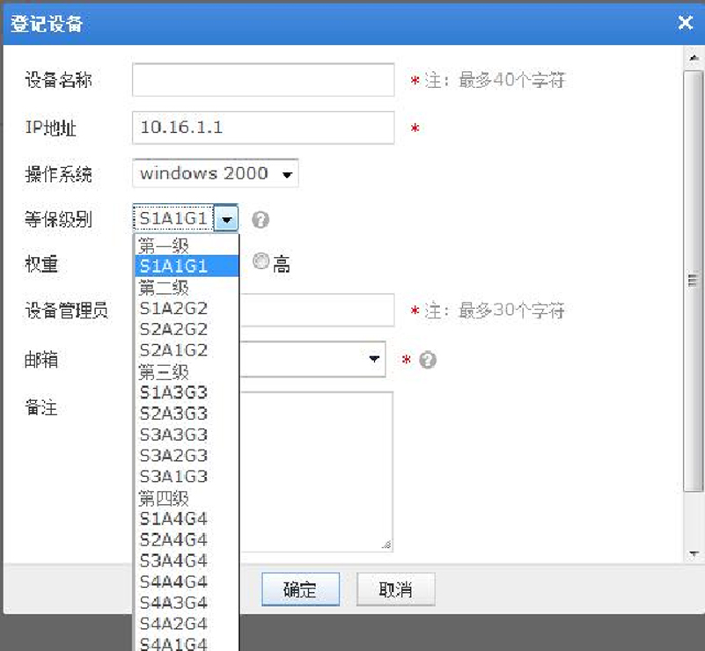This screenshot has height=651, width=705.
Task: Choose S3A2G3 from the level list
Action: [187, 455]
